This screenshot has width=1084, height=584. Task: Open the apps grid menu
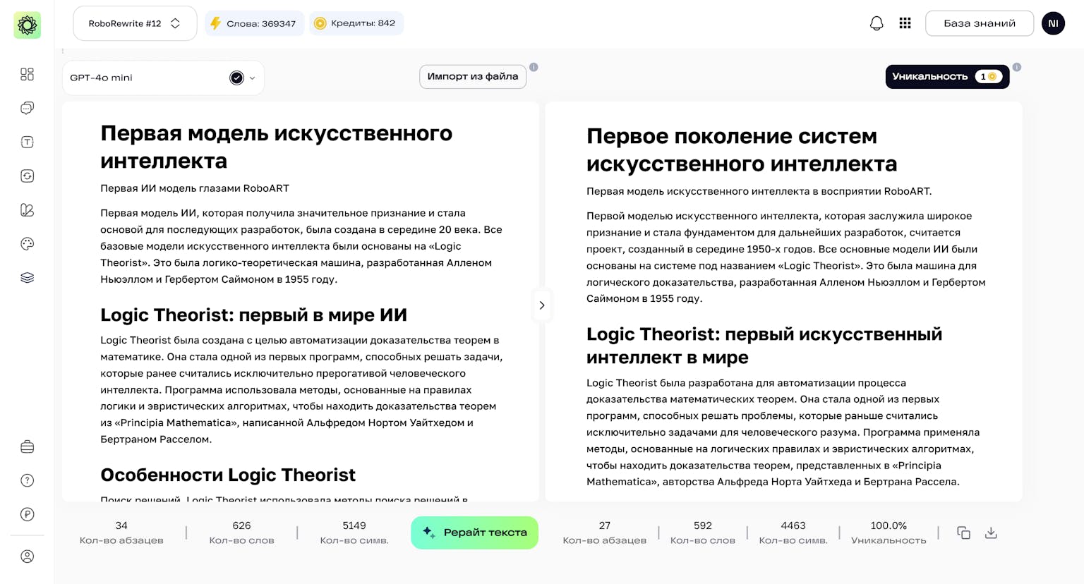pos(905,23)
